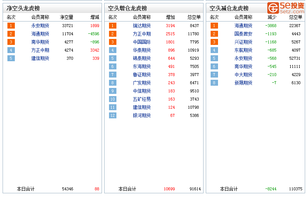This screenshot has height=197, width=307.
Task: Click the 增加 column header
Action: [x=170, y=17]
